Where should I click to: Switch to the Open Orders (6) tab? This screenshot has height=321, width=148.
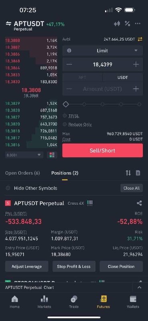click(22, 173)
